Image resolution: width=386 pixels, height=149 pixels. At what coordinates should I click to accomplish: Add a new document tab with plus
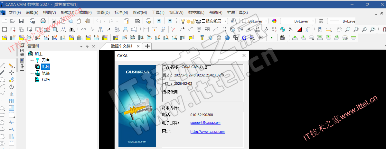147,46
